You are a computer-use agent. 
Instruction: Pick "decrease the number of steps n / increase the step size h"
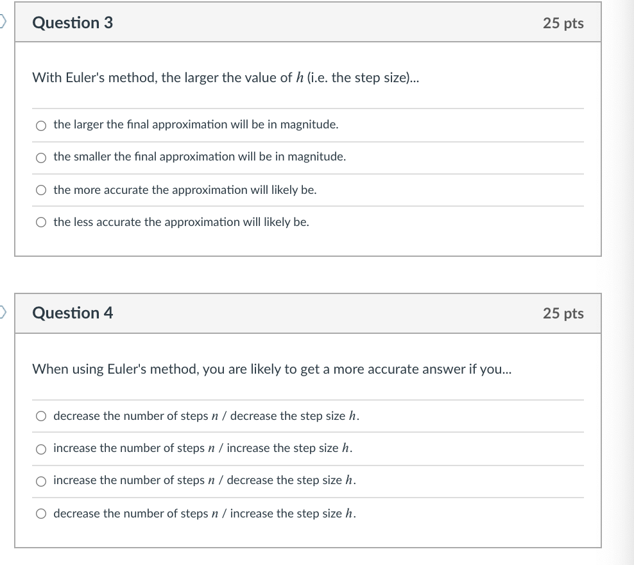tap(42, 513)
